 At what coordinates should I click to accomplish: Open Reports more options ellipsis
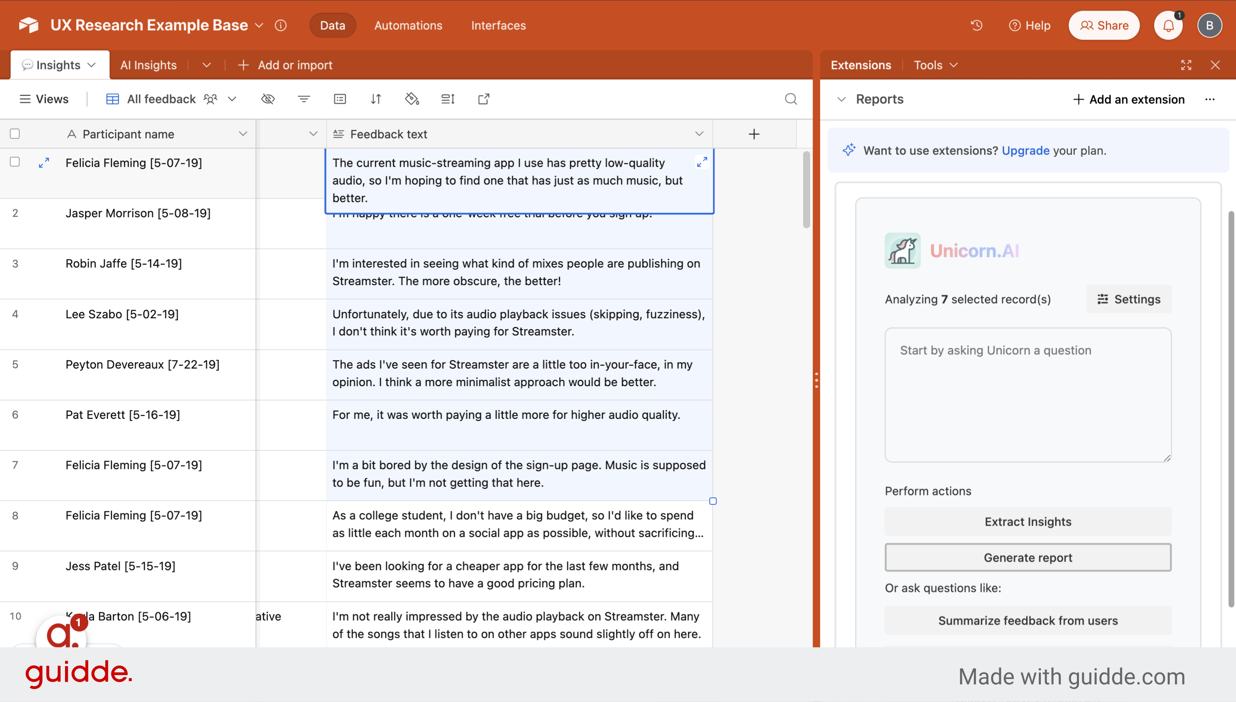[1210, 99]
